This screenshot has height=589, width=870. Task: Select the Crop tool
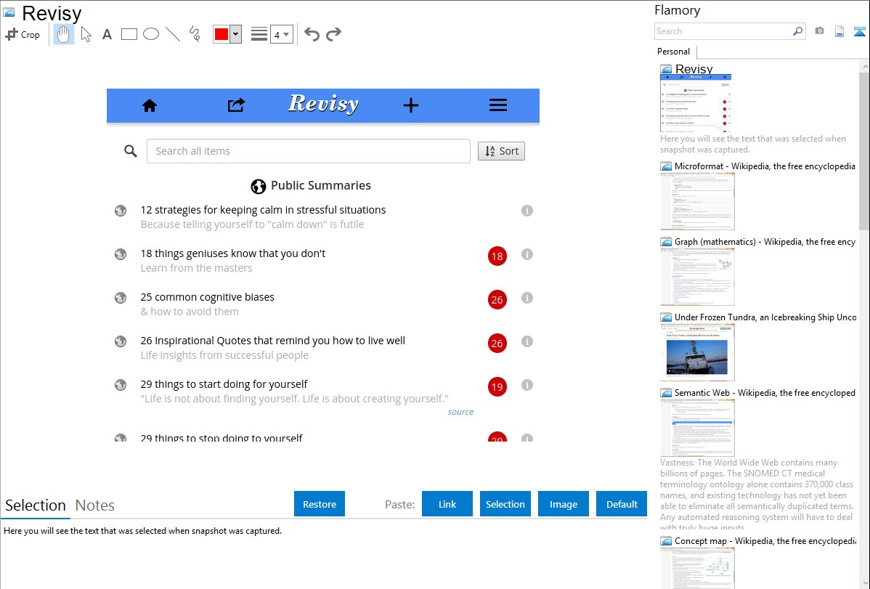click(x=23, y=34)
